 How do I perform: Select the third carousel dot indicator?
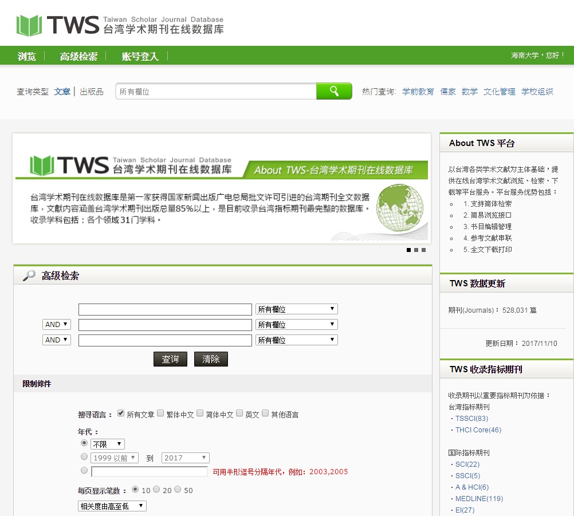click(x=423, y=250)
